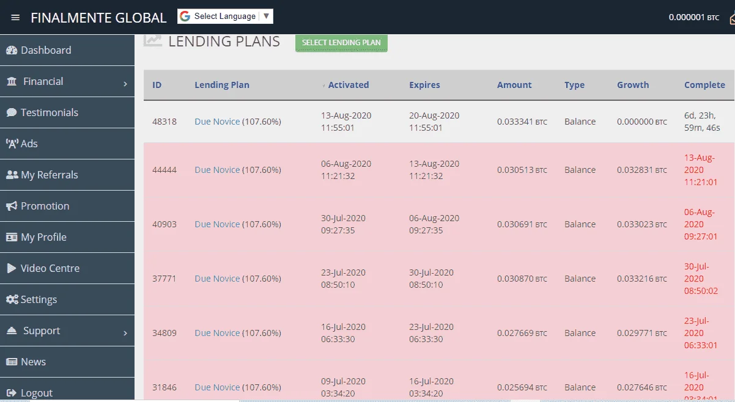Screen dimensions: 735x402
Task: Open Due Novice link for ID 48318
Action: (217, 122)
